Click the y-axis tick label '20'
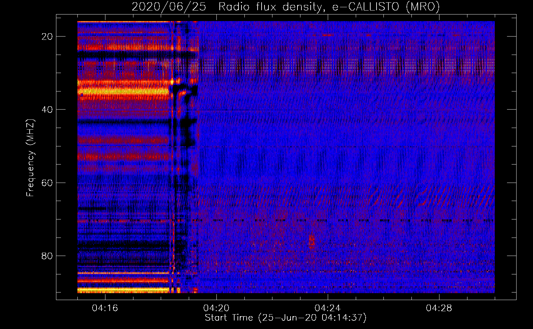This screenshot has width=533, height=329. [x=47, y=37]
